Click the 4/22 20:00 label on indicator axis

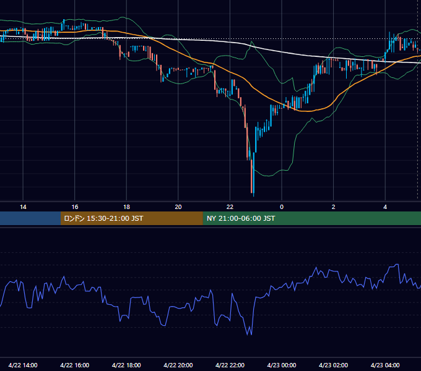coord(178,365)
